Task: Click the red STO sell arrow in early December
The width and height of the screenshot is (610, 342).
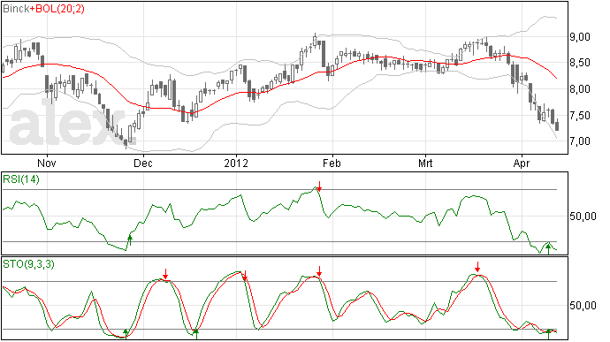Action: click(165, 274)
